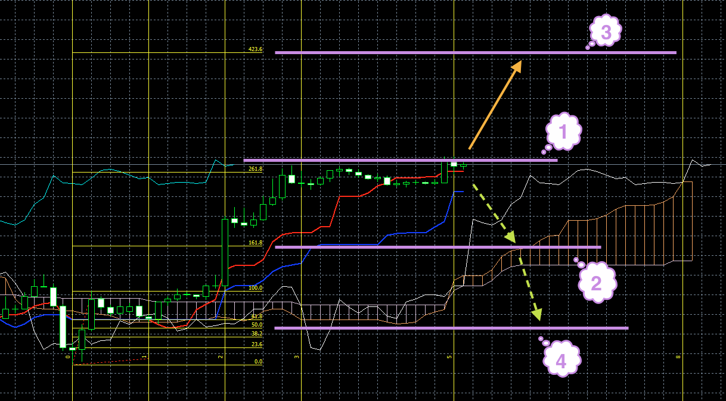Select the 61.8 Fibonacci level label
This screenshot has height=401, width=726.
257,317
